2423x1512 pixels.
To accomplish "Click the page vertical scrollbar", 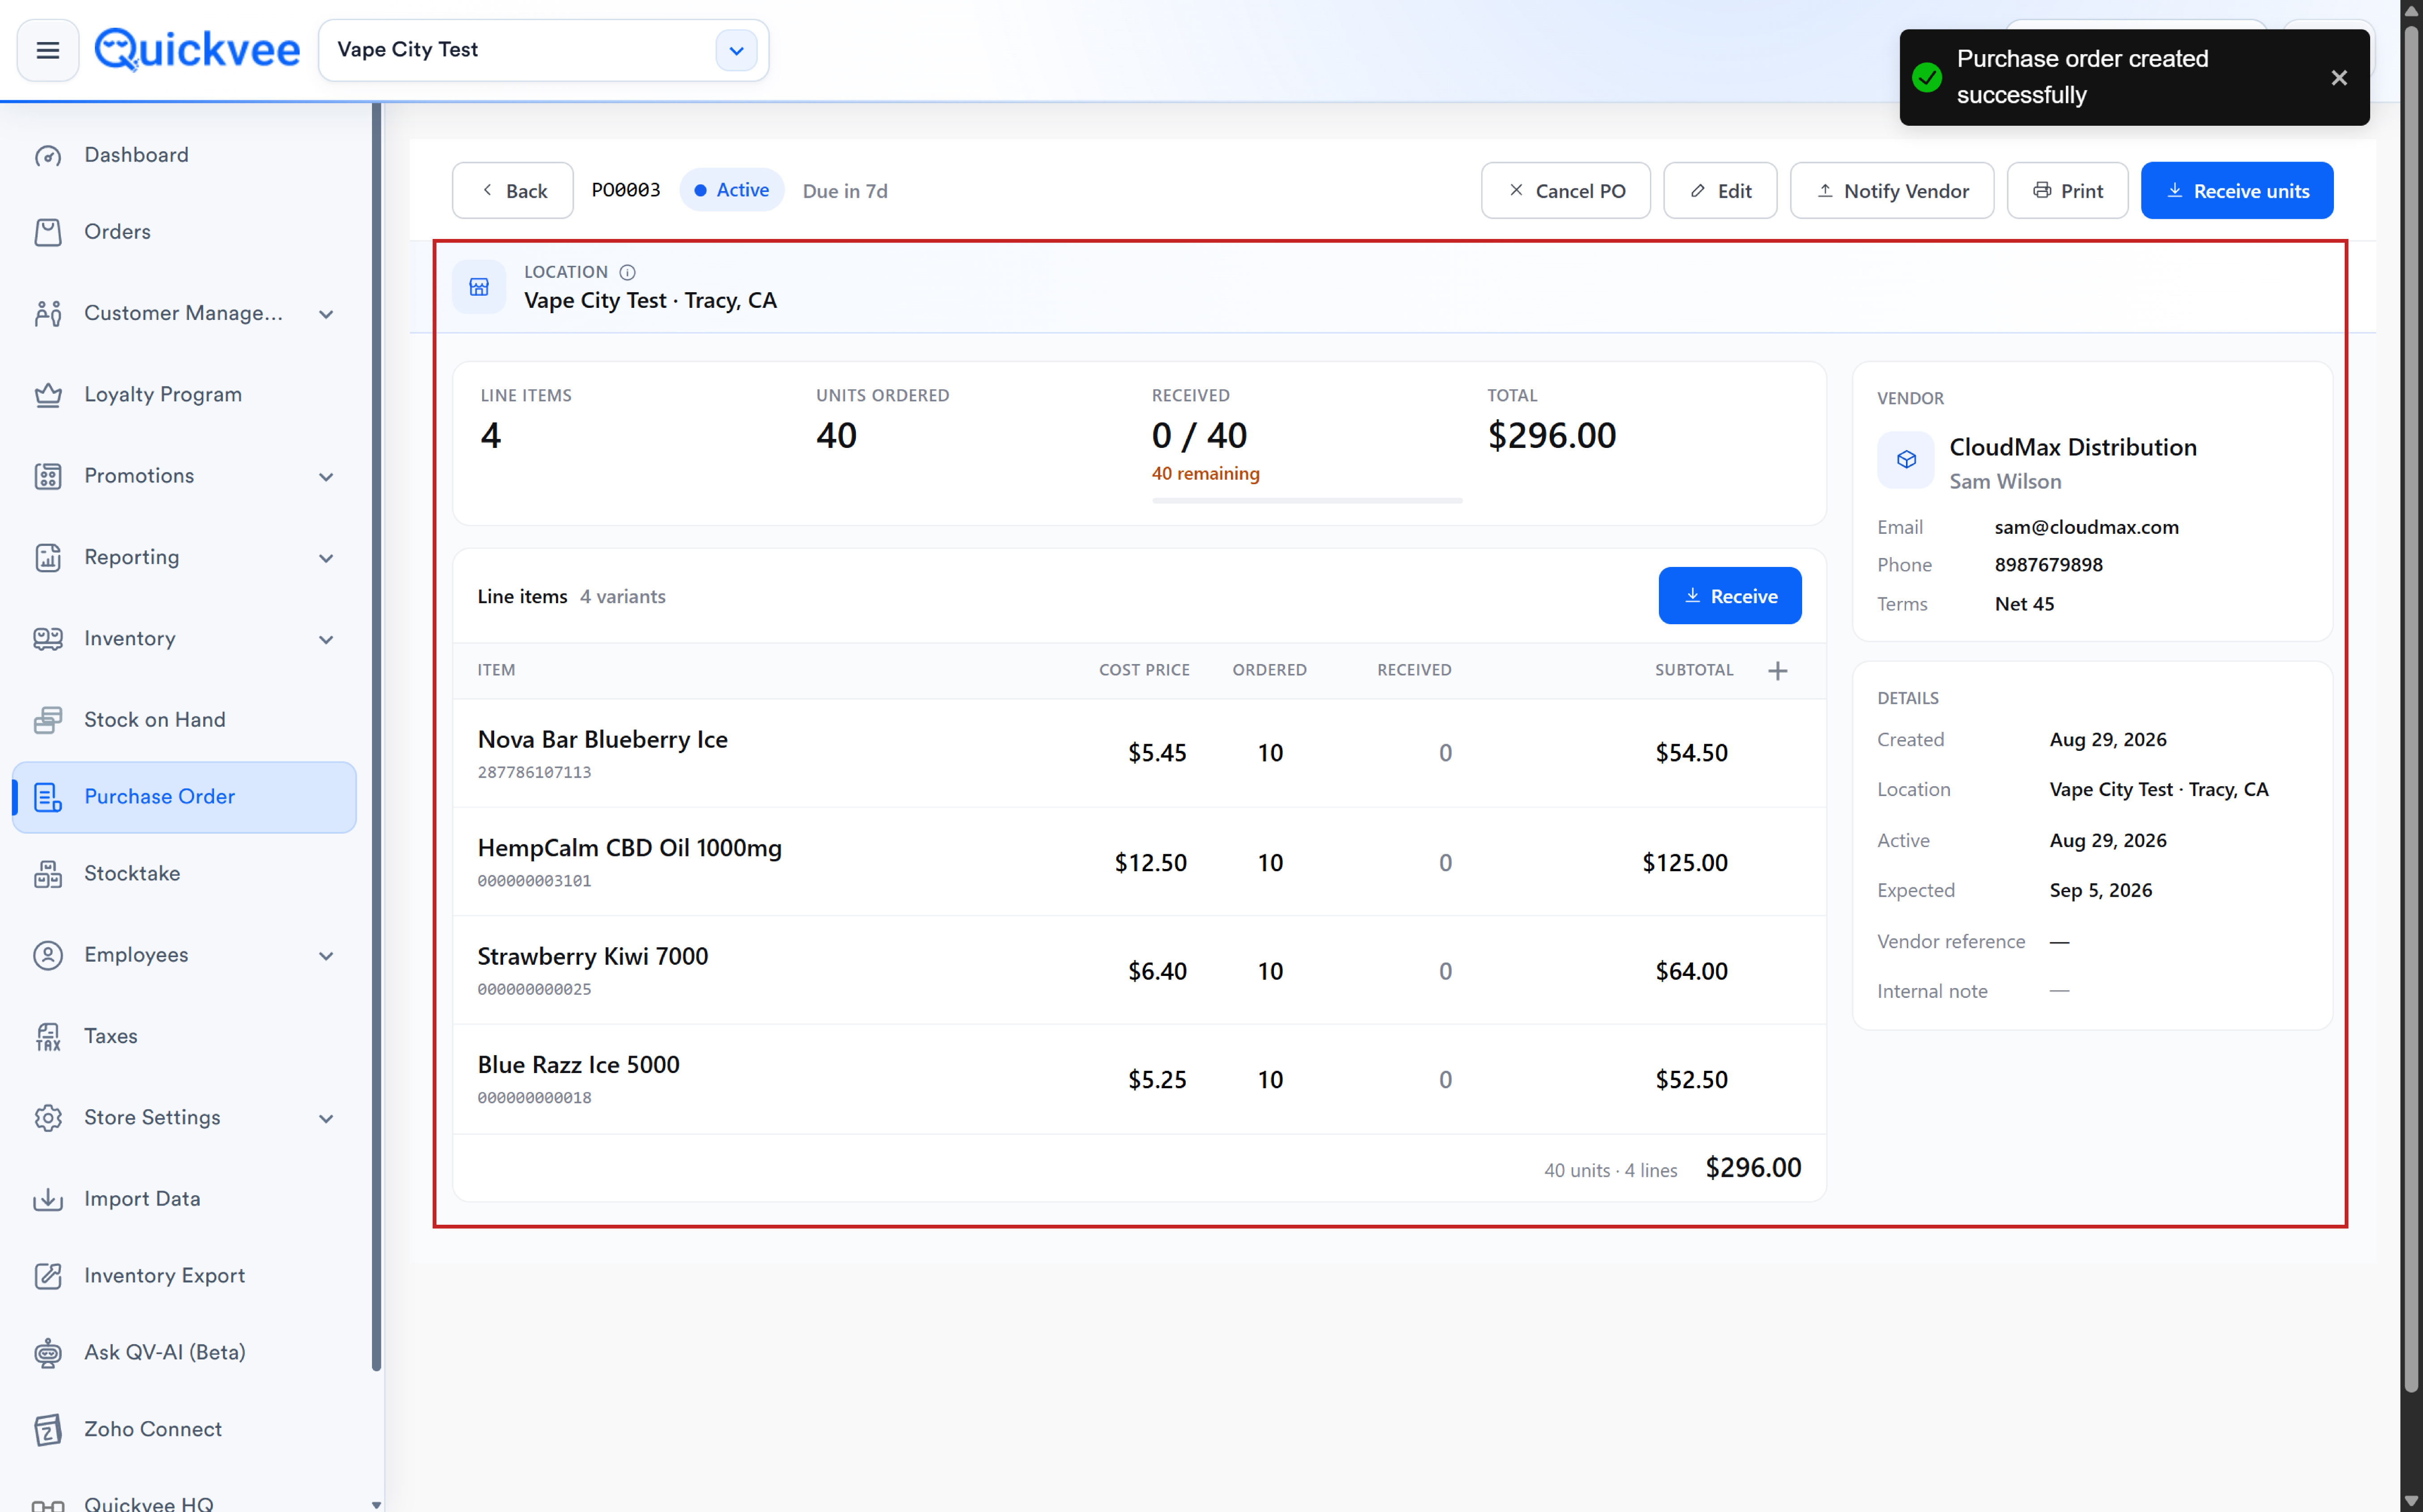I will coord(2411,709).
